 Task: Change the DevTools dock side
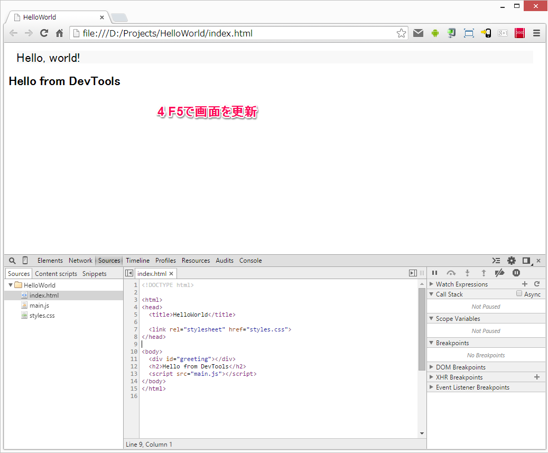(x=526, y=261)
